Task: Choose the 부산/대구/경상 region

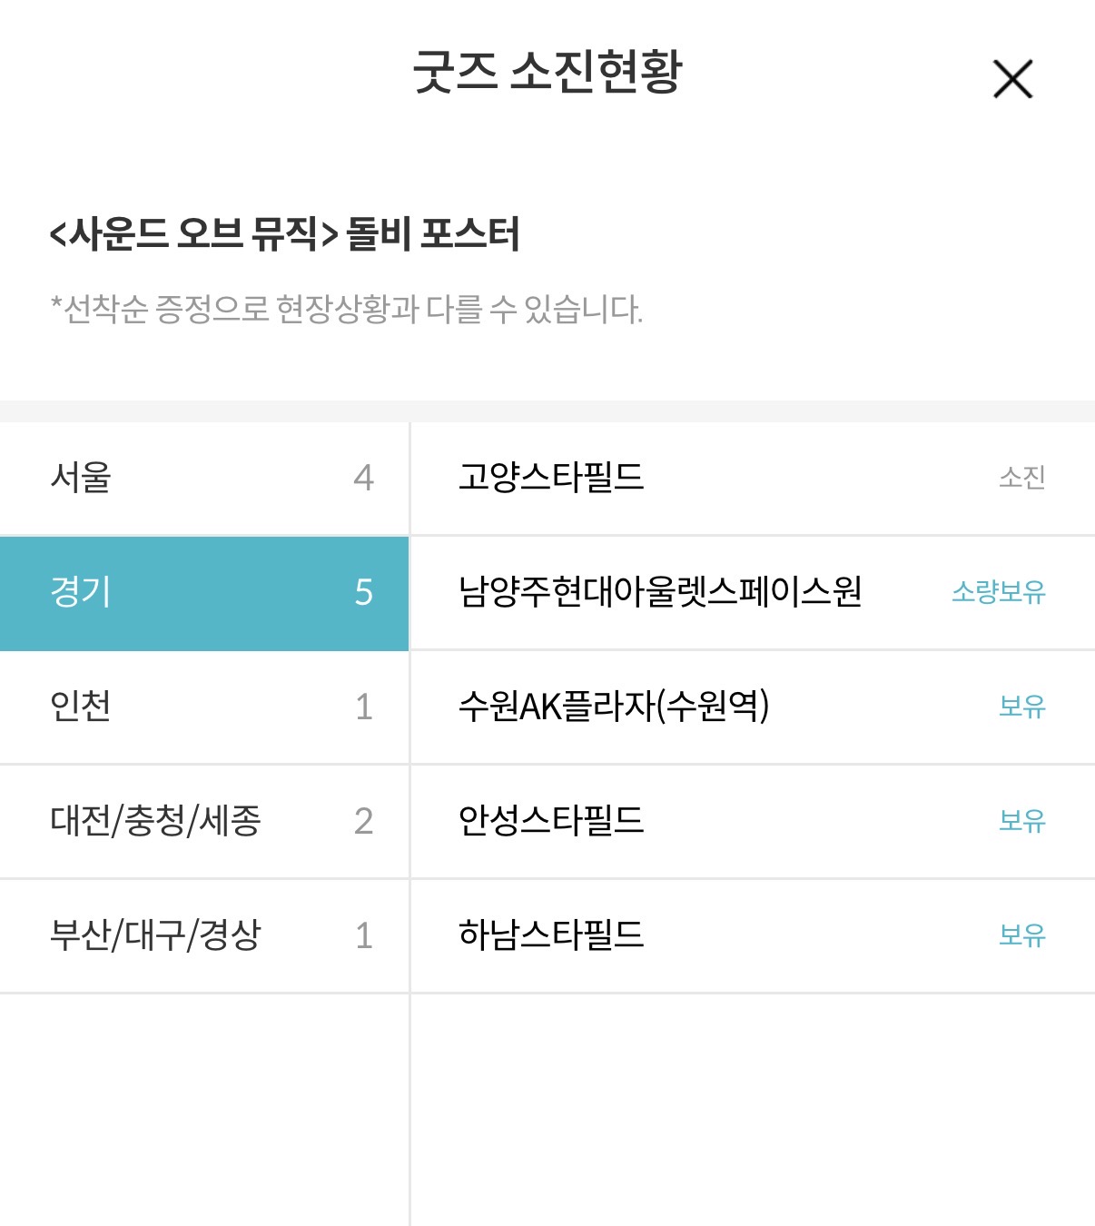Action: pyautogui.click(x=204, y=936)
